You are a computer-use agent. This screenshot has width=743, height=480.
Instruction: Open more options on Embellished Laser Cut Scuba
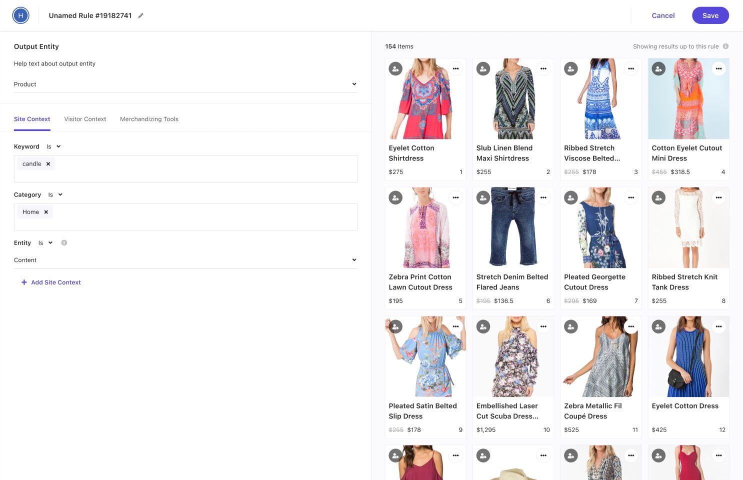click(543, 326)
